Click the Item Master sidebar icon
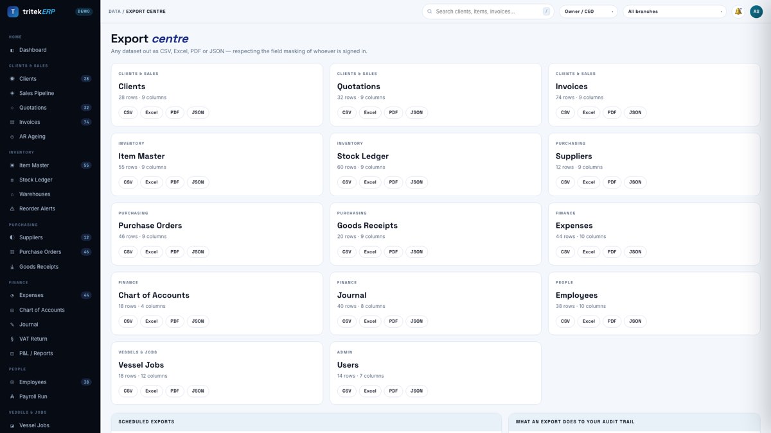Screen dimensions: 771x433 click(12, 166)
